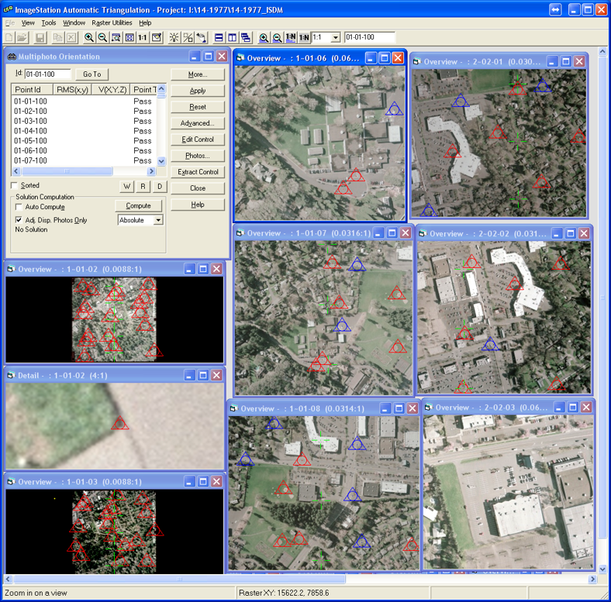Click the zoom out magnifier toolbar icon
The width and height of the screenshot is (611, 602).
[102, 37]
